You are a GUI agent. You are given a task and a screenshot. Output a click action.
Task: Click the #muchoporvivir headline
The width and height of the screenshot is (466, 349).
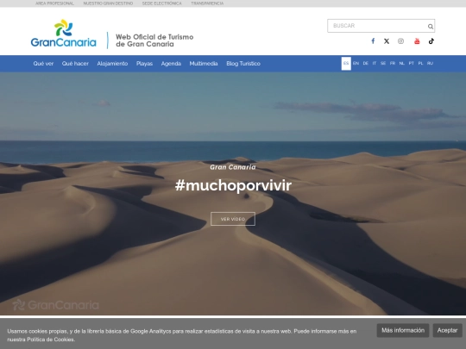233,186
